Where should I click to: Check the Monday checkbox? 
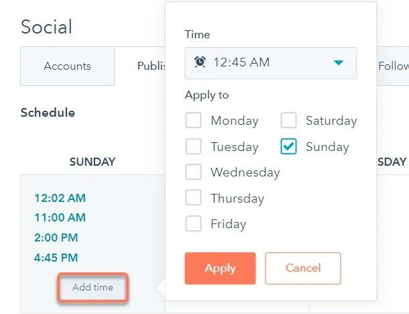[x=193, y=120]
